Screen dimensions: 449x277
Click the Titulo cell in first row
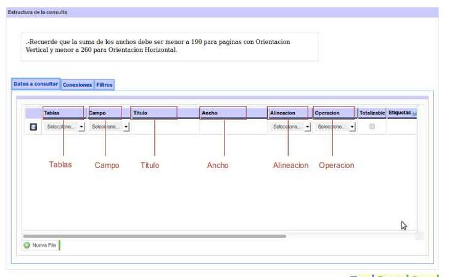click(164, 127)
